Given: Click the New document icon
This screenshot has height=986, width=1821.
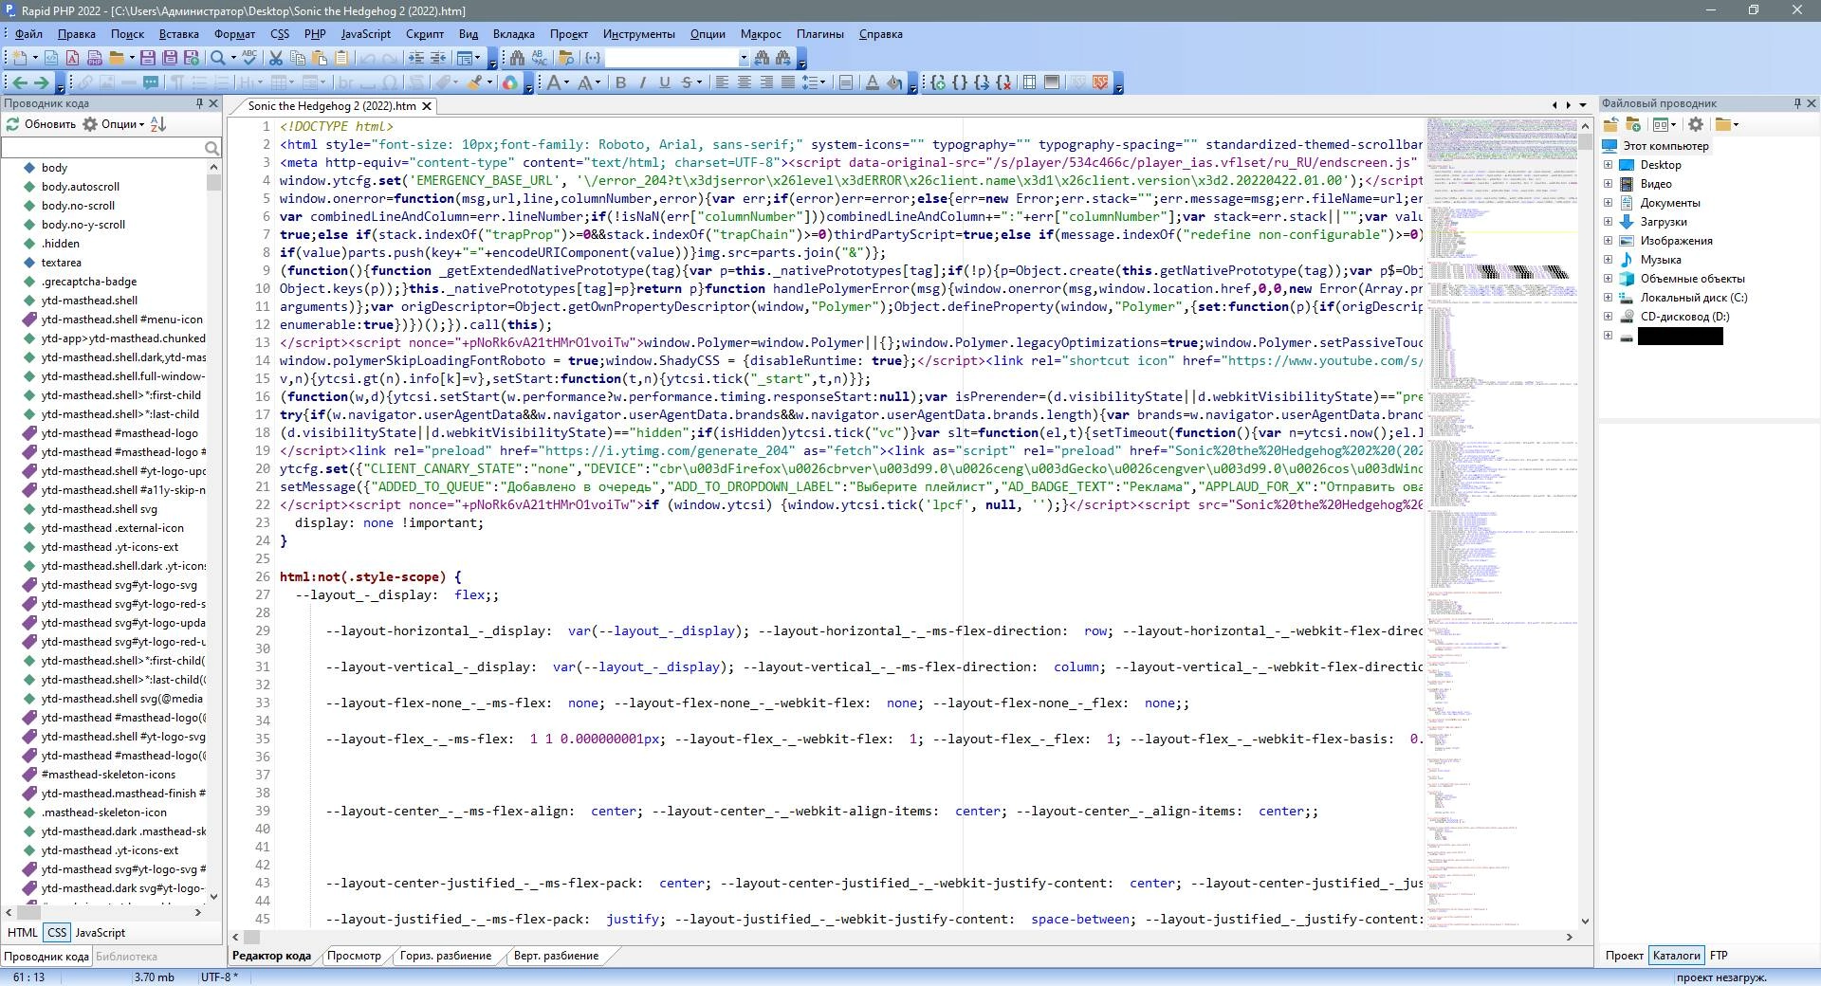Looking at the screenshot, I should 19,58.
